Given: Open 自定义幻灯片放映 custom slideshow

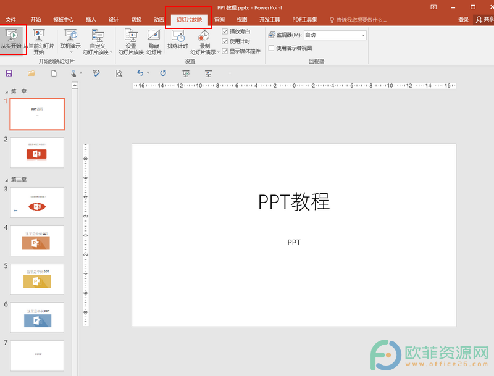Looking at the screenshot, I should tap(98, 42).
